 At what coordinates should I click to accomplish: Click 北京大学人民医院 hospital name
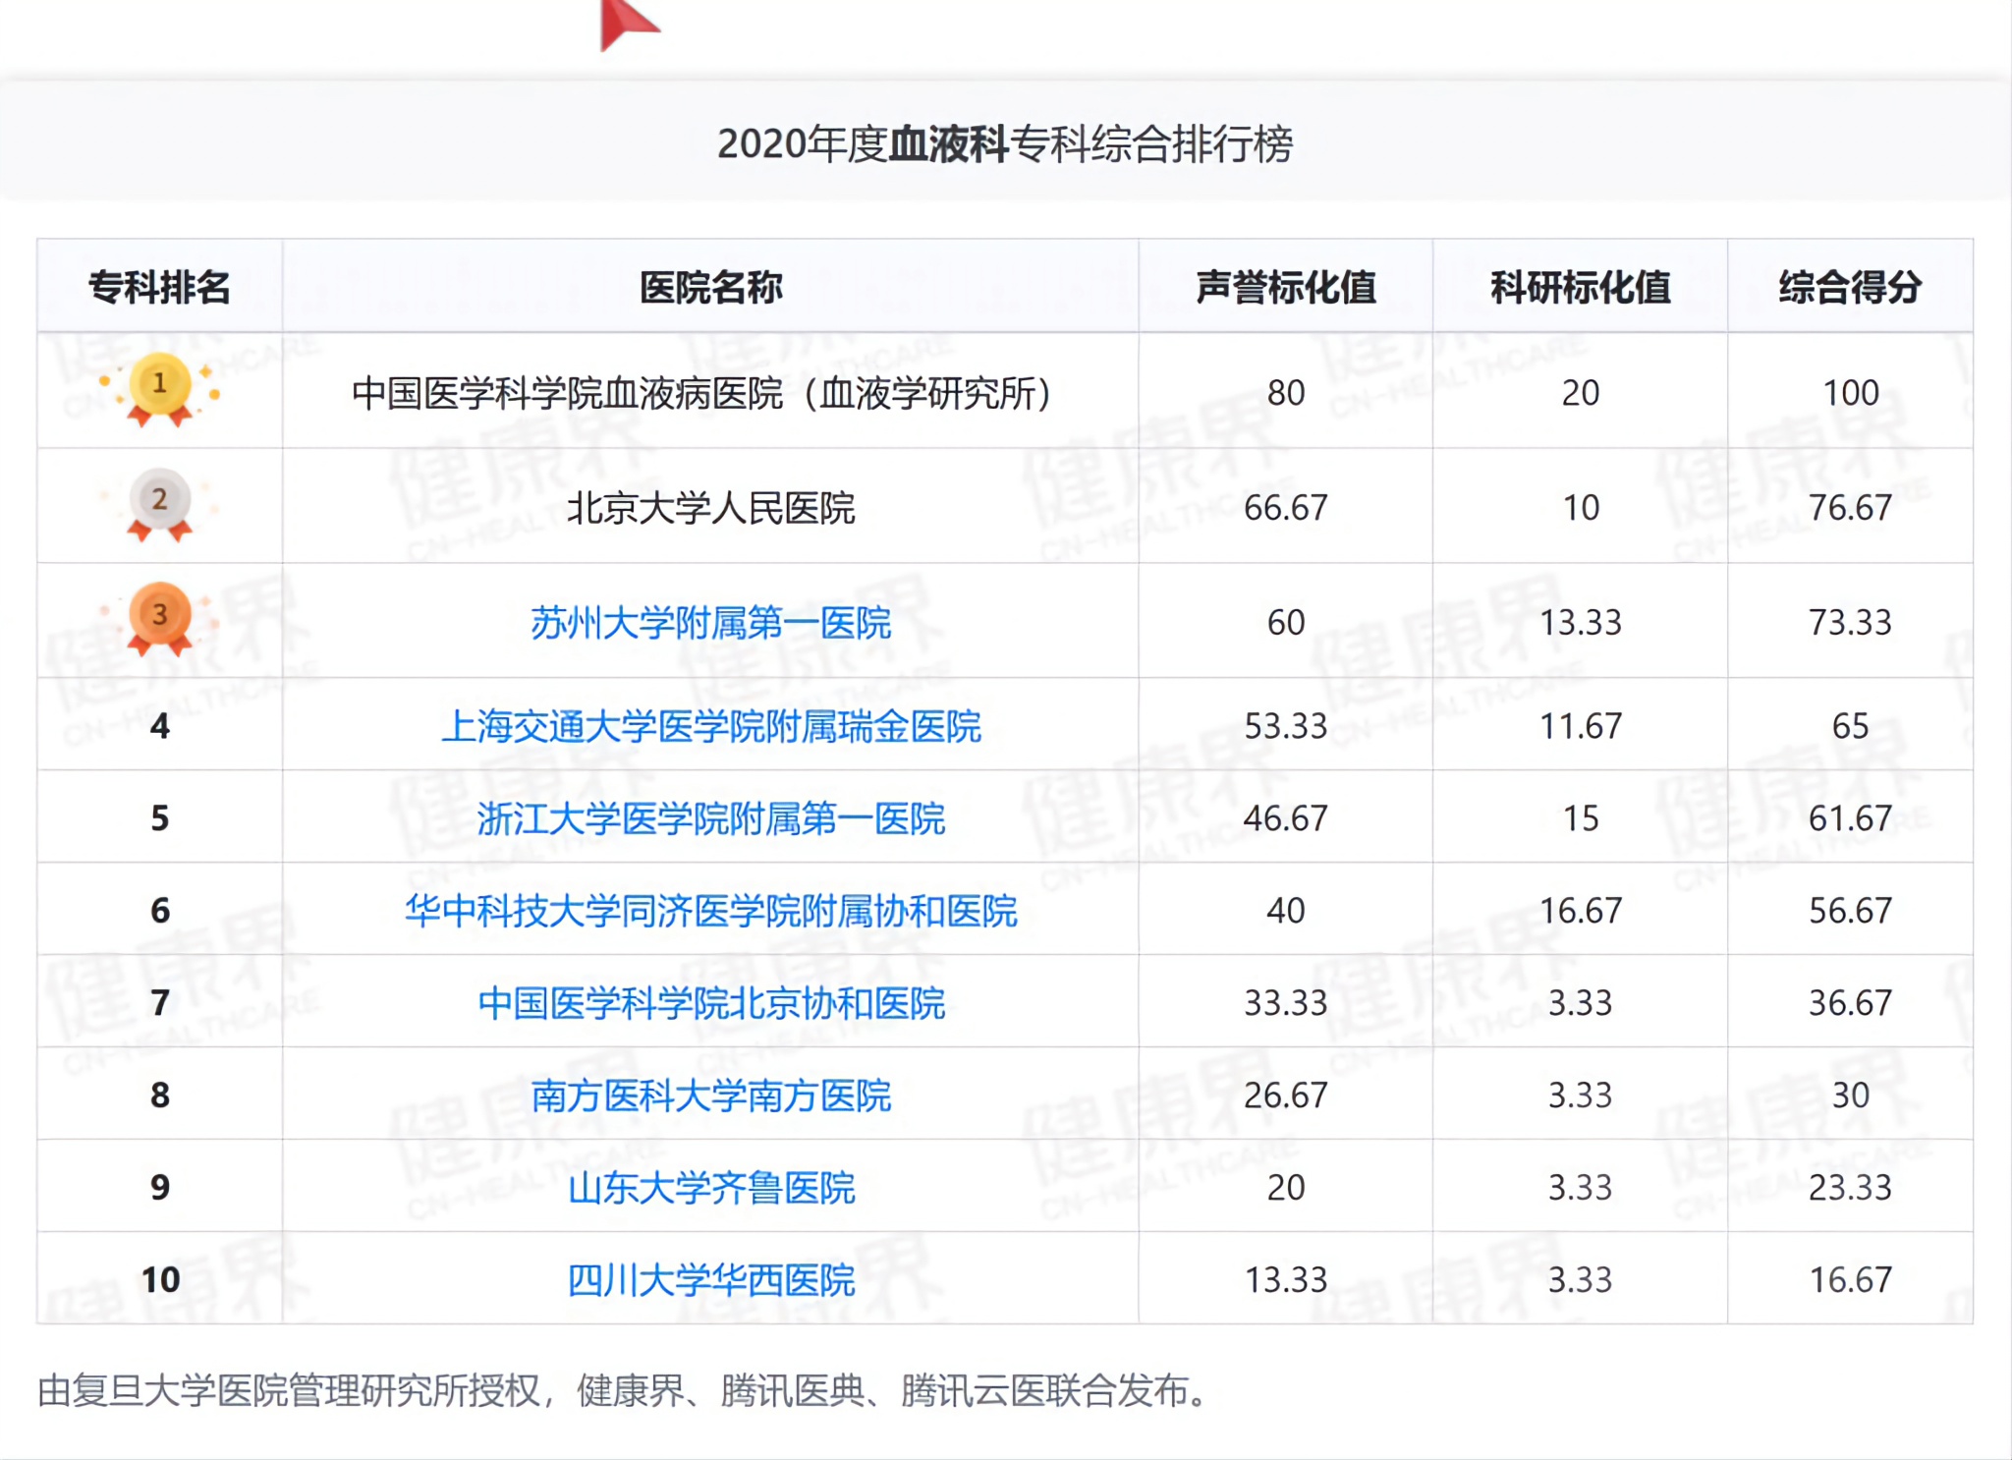(710, 508)
